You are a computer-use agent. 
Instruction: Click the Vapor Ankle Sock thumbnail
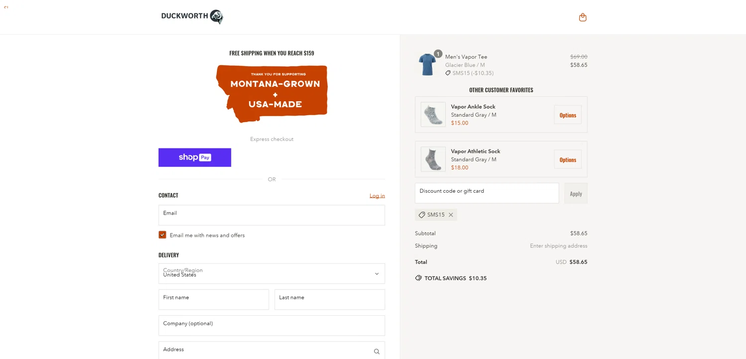click(x=433, y=115)
